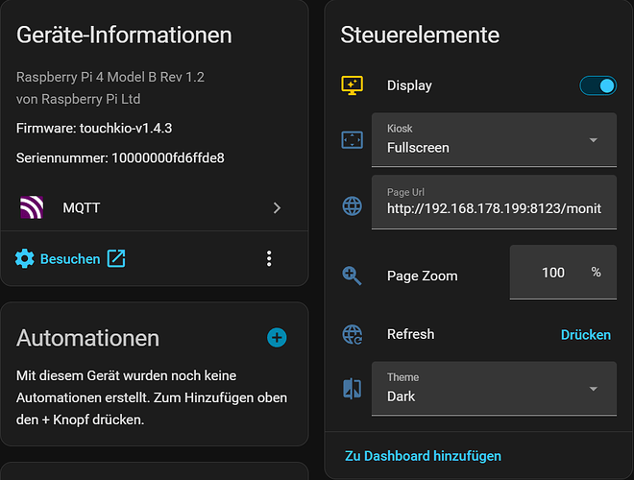Click the Display monitor icon

click(353, 85)
